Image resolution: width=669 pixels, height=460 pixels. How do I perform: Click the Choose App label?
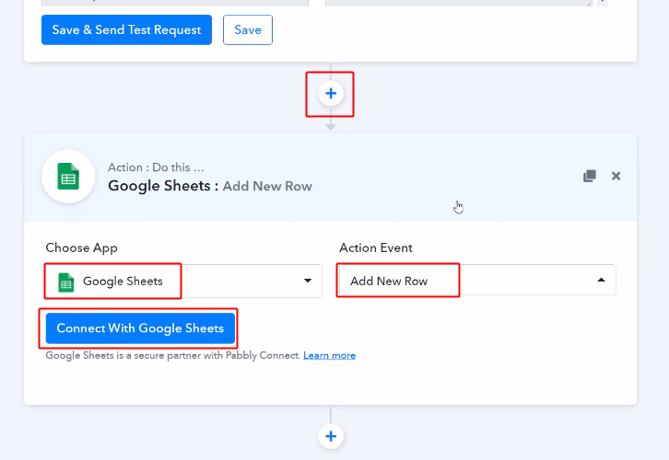[x=81, y=247]
